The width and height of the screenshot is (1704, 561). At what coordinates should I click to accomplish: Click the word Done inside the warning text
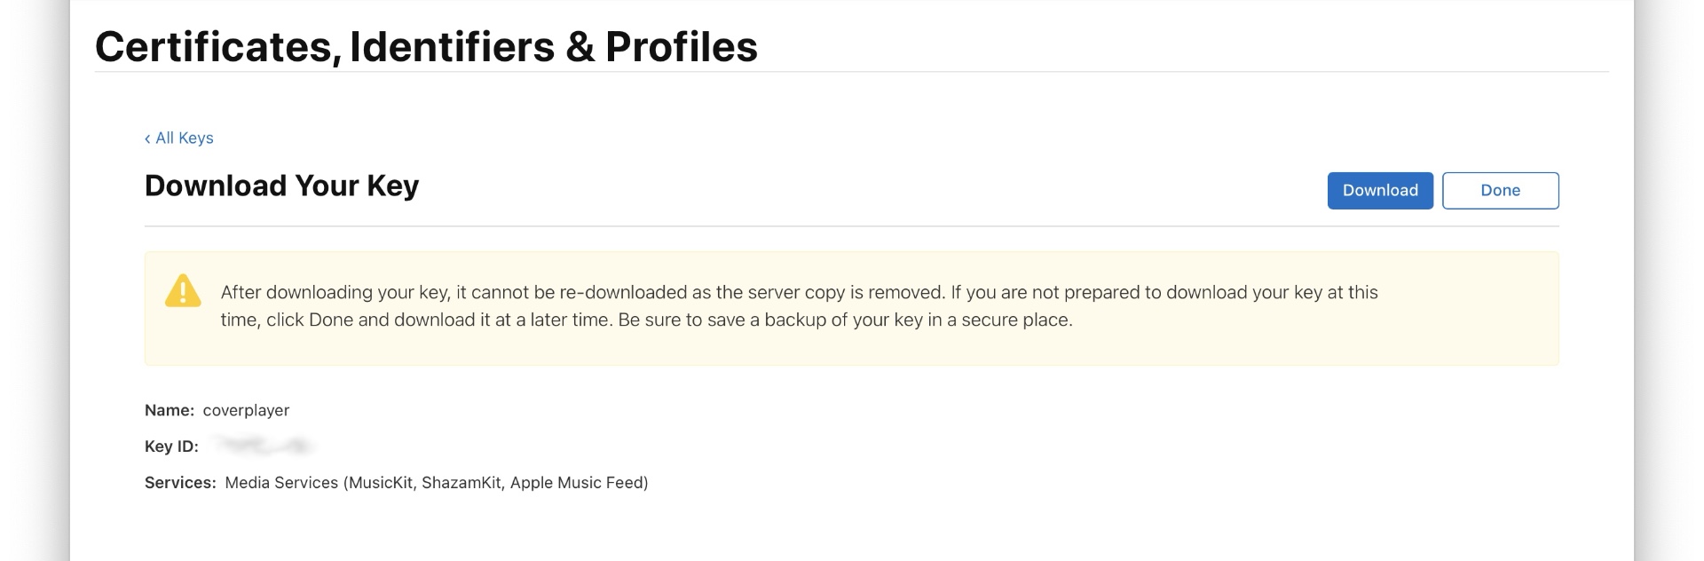330,320
